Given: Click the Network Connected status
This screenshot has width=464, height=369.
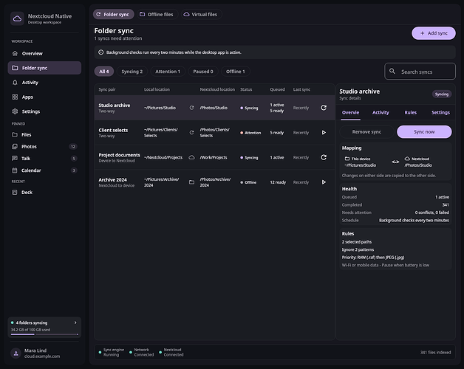Looking at the screenshot, I should 142,352.
